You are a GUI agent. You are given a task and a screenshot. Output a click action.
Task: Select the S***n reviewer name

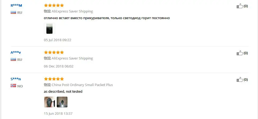(16, 79)
